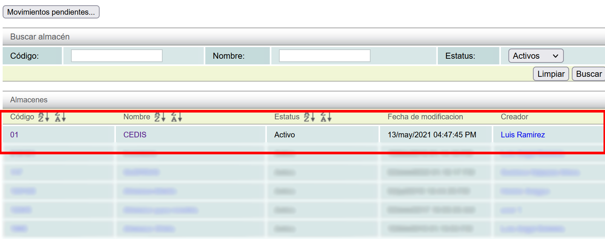Sort Código column ascending A-Z

[44, 117]
